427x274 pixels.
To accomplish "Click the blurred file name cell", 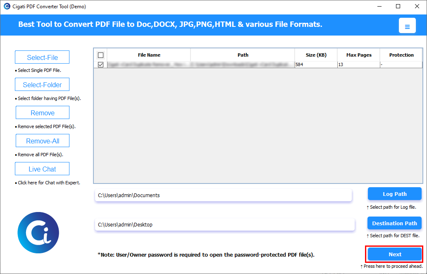I will click(149, 64).
